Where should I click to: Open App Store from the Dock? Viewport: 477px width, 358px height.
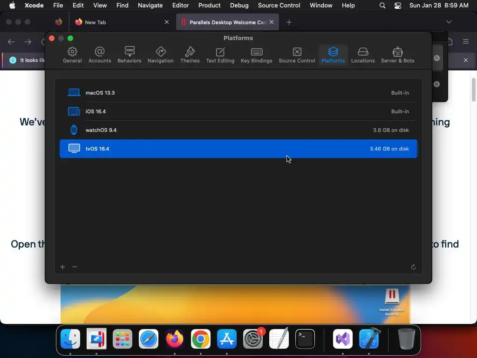tap(227, 338)
